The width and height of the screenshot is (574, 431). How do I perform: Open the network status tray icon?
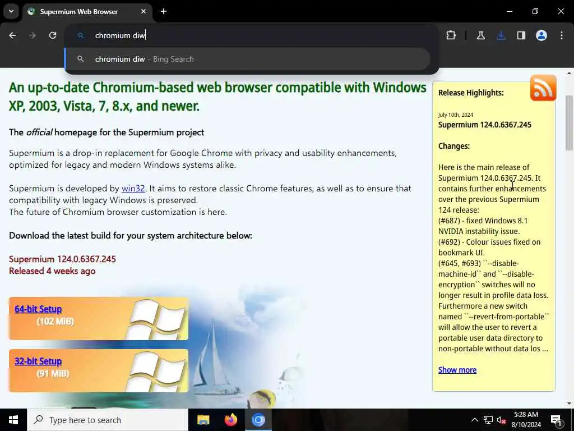[488, 420]
